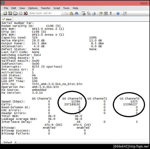The width and height of the screenshot is (150, 149).
Task: Click the Bitswap failure label
Action: [16, 133]
